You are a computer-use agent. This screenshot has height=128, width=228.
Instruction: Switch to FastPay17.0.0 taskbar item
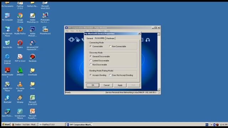[x=52, y=124]
